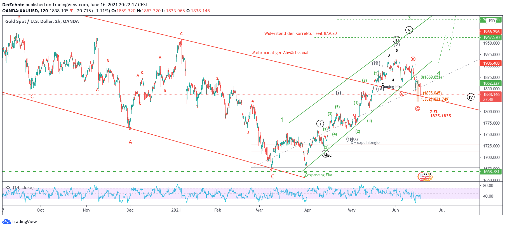Select the 1668.781 green price label
This screenshot has width=505, height=228.
click(x=491, y=172)
